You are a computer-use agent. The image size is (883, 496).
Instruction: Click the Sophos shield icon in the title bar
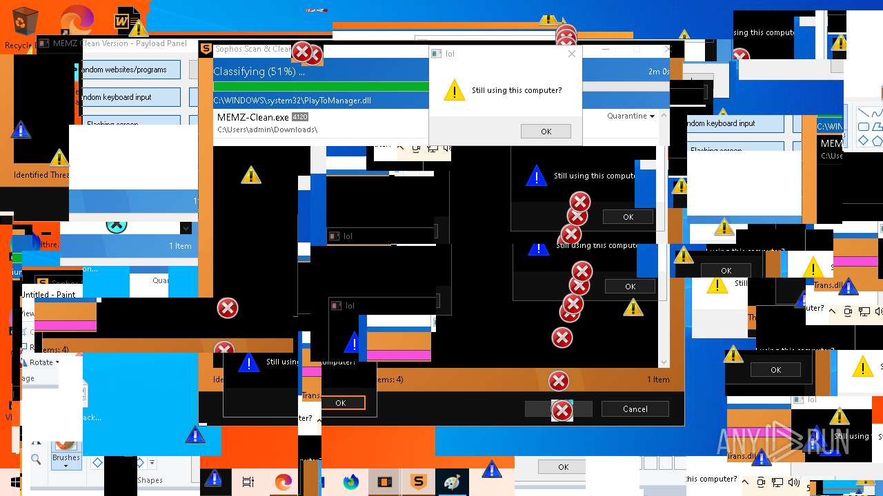(x=206, y=49)
